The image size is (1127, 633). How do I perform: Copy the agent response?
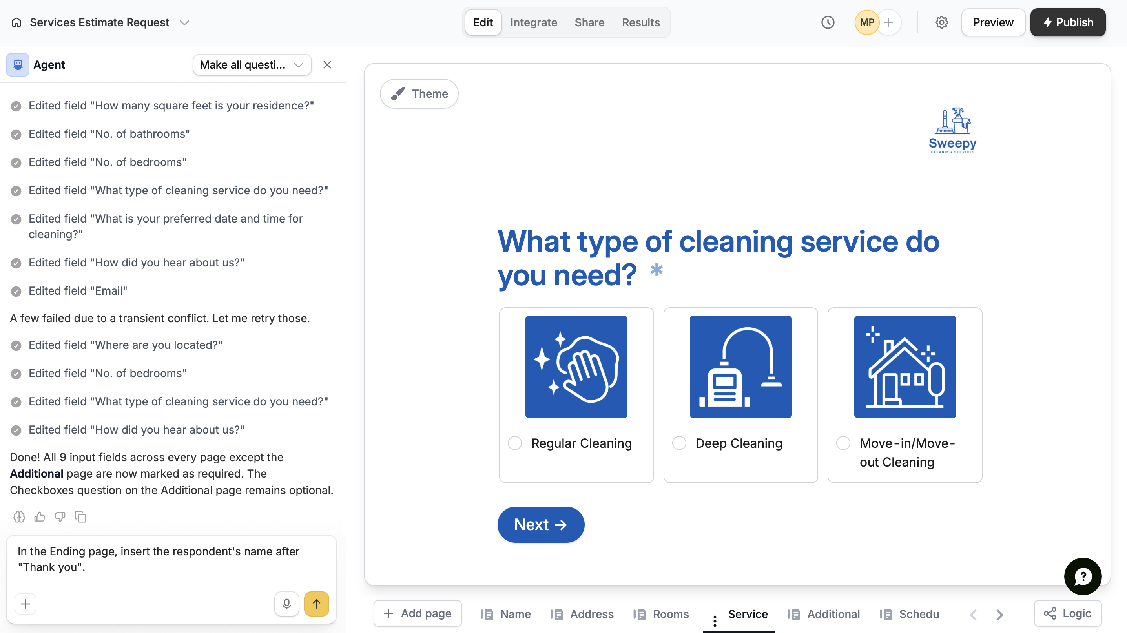pyautogui.click(x=80, y=517)
